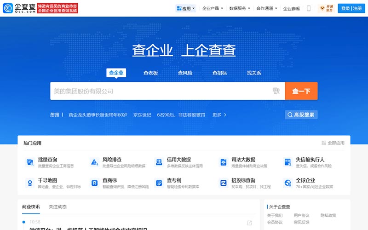The height and width of the screenshot is (230, 368).
Task: Click the 失信被执行人 title text
Action: coord(310,160)
